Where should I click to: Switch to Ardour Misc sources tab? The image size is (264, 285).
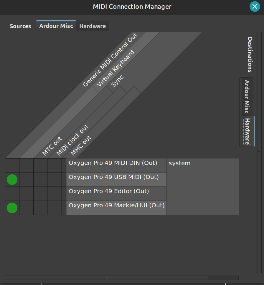tap(56, 26)
